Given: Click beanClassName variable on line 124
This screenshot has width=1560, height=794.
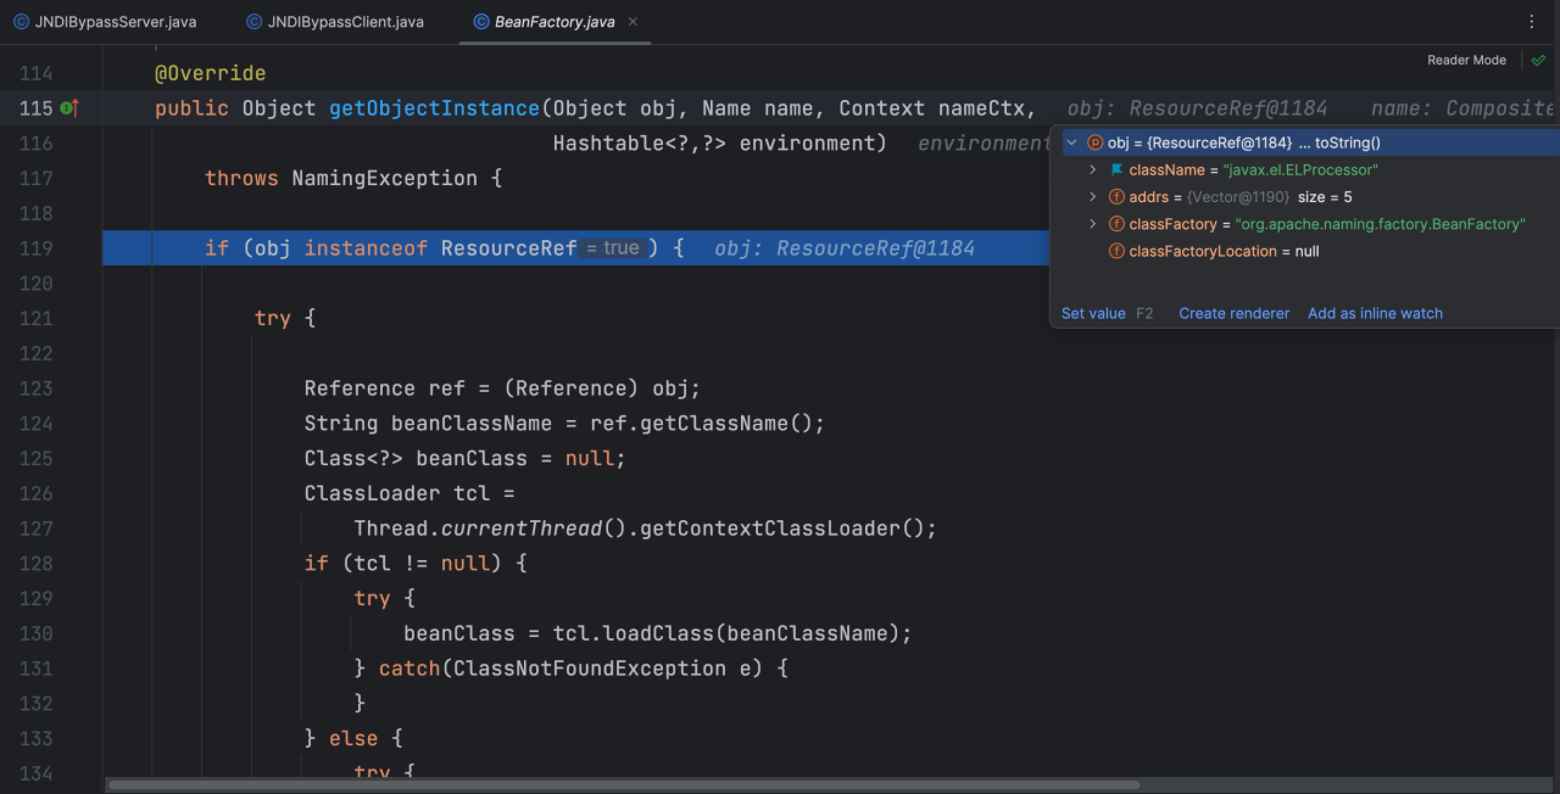Looking at the screenshot, I should (471, 423).
